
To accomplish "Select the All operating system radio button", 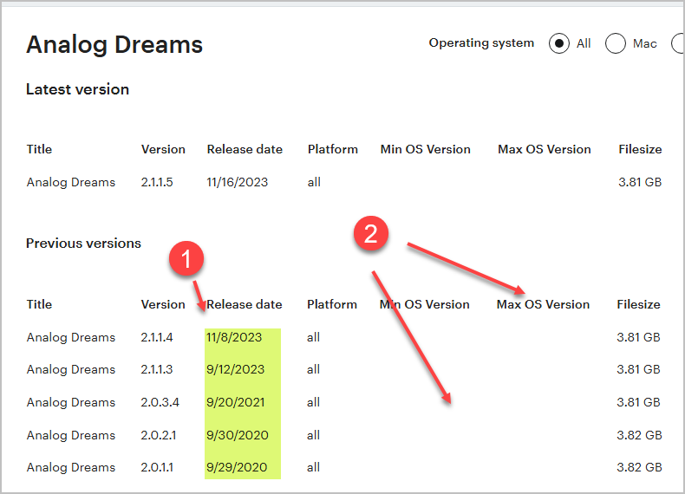I will [x=558, y=43].
